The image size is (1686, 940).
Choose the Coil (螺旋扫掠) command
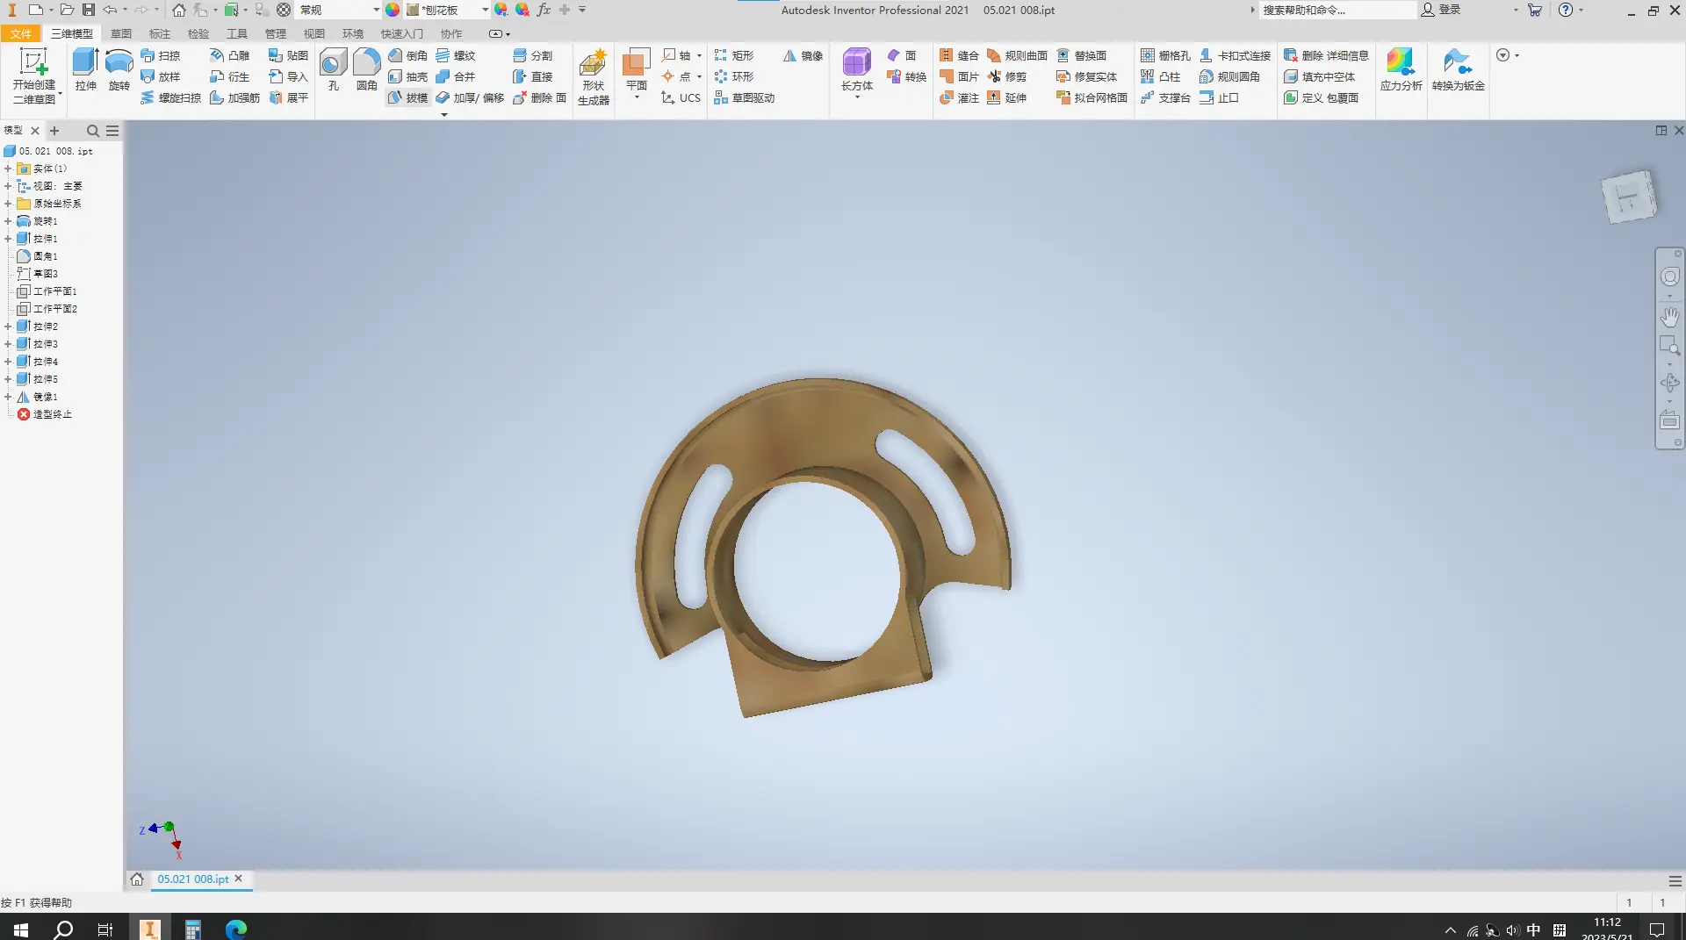tap(171, 97)
